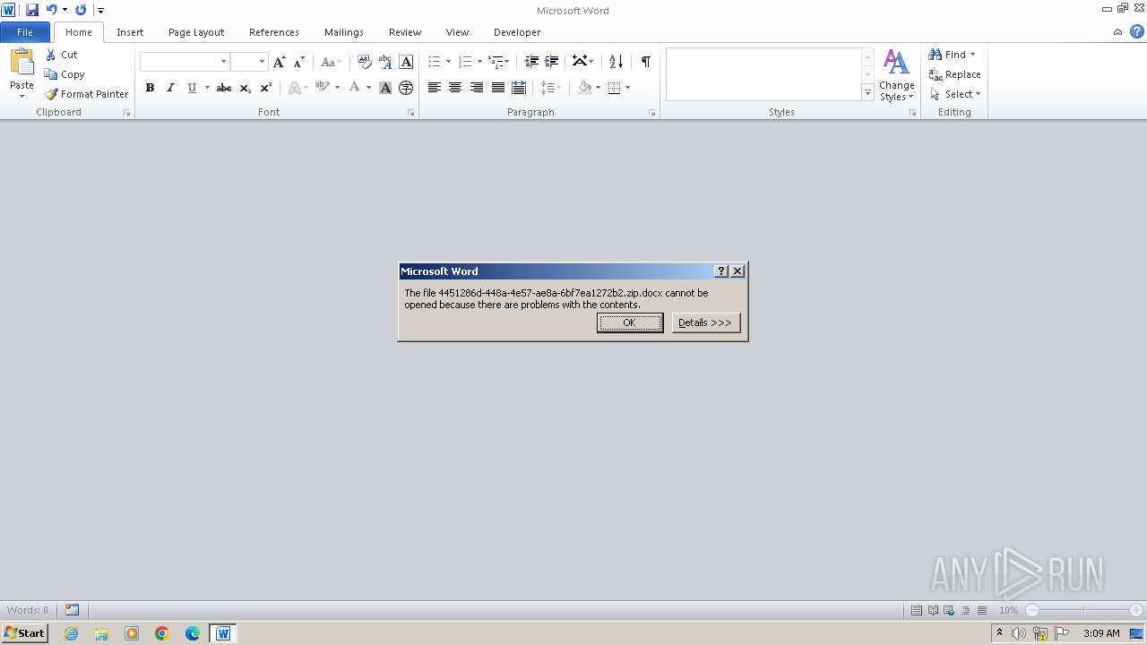Toggle Superscript formatting
1147x645 pixels.
pos(266,88)
